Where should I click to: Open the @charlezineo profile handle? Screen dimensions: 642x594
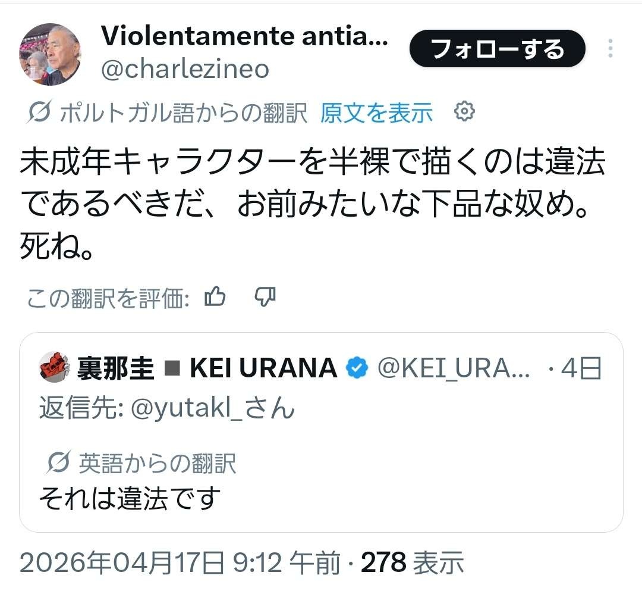tap(185, 70)
